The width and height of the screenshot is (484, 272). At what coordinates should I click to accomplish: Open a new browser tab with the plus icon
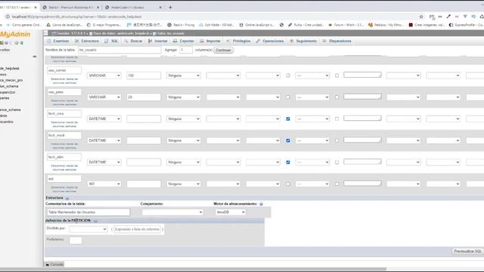coord(170,8)
